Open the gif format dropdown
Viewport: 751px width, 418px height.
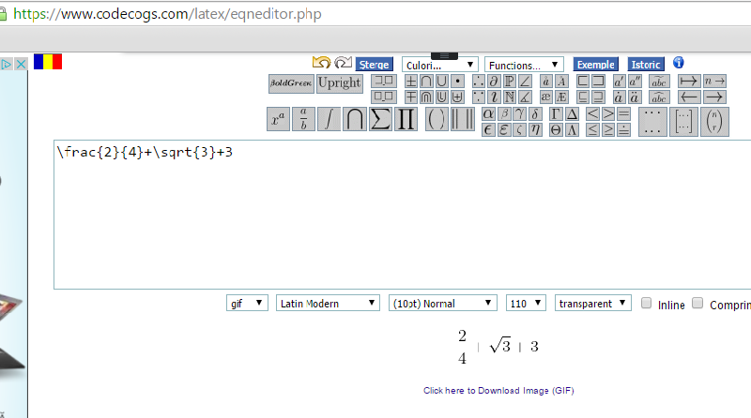click(248, 304)
